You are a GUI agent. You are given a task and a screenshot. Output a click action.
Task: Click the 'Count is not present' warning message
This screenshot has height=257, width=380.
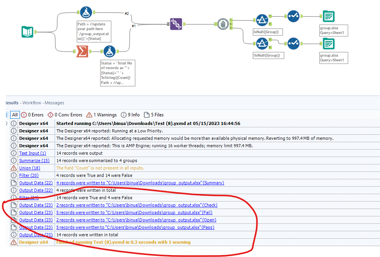click(100, 168)
